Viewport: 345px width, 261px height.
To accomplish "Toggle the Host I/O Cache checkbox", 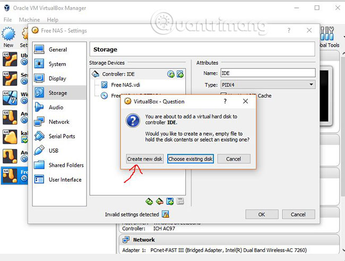I will click(x=223, y=94).
